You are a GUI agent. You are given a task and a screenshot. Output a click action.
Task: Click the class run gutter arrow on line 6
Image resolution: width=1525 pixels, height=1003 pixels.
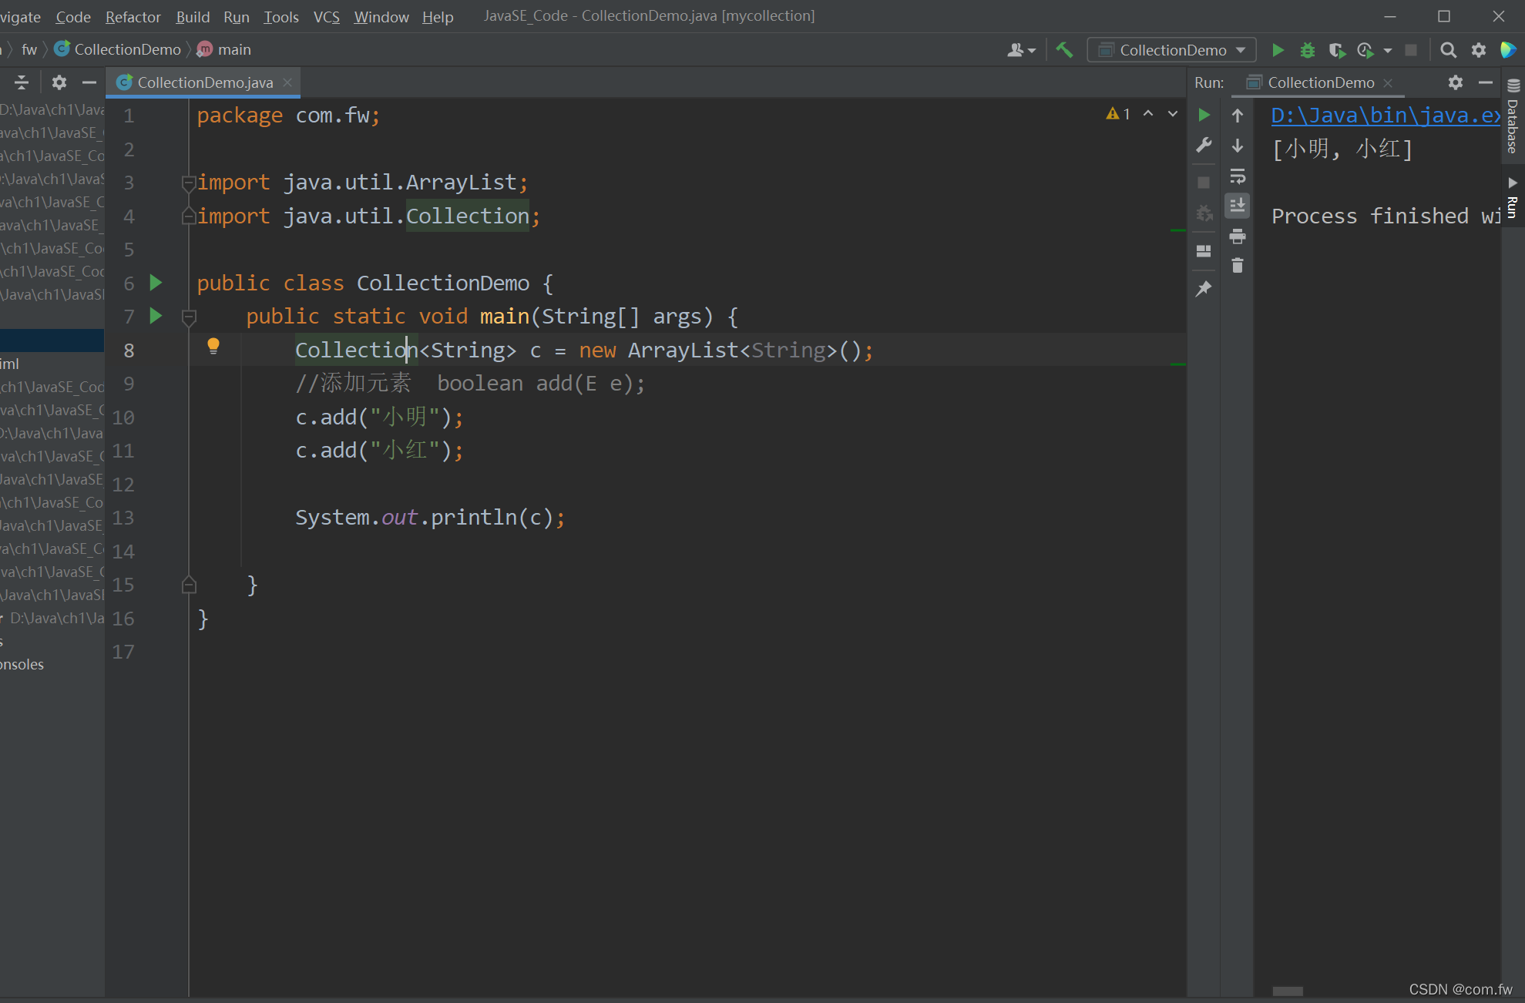pos(156,283)
